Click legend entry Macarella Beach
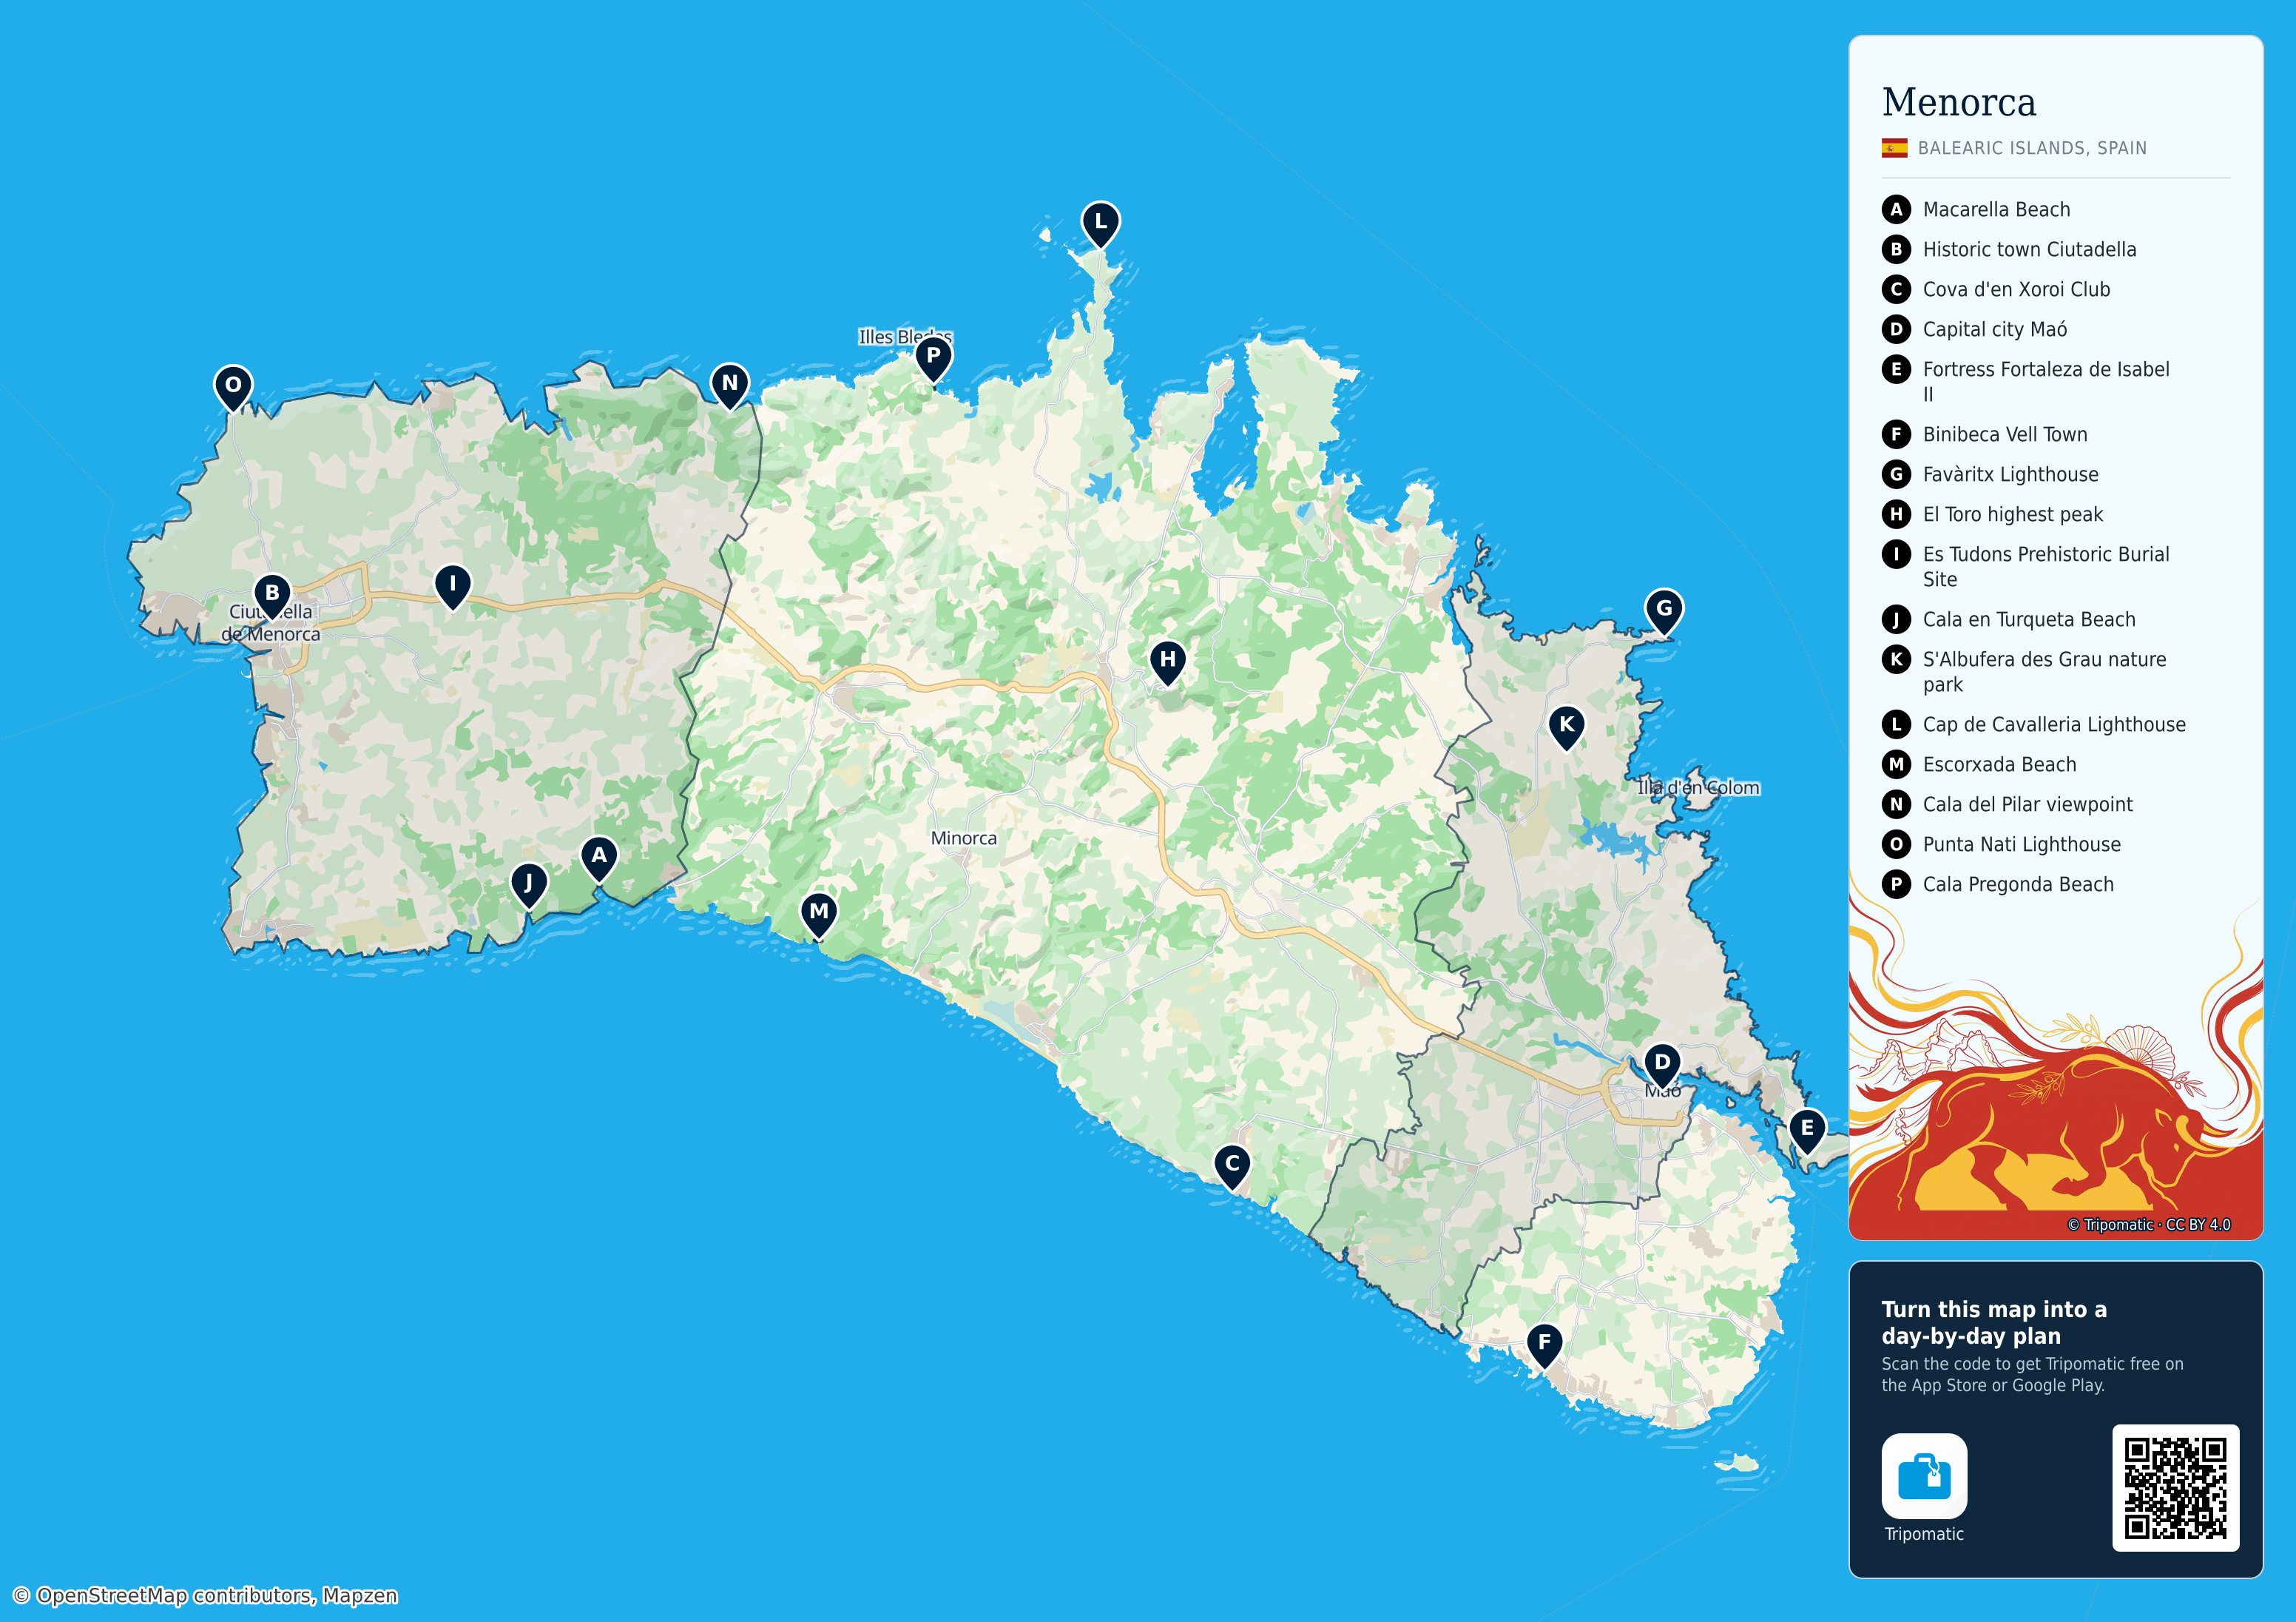 [x=1976, y=209]
